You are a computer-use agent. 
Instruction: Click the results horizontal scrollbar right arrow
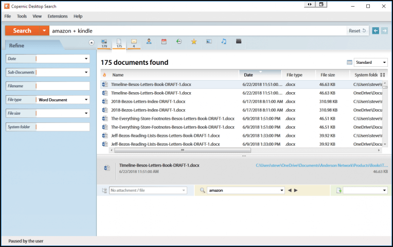379,150
